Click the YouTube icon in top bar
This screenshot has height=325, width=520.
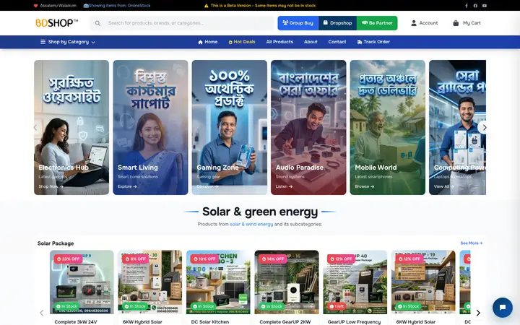pyautogui.click(x=485, y=6)
